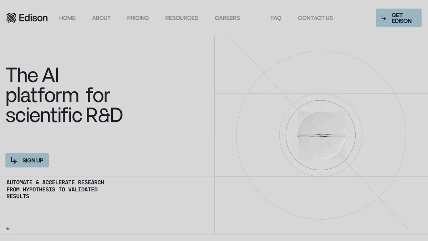Screen dimensions: 428x241
Task: Click the "Automate & Accelerate Research" tagline
Action: coord(55,182)
